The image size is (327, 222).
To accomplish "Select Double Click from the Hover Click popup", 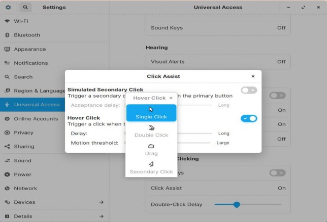I will pyautogui.click(x=151, y=131).
